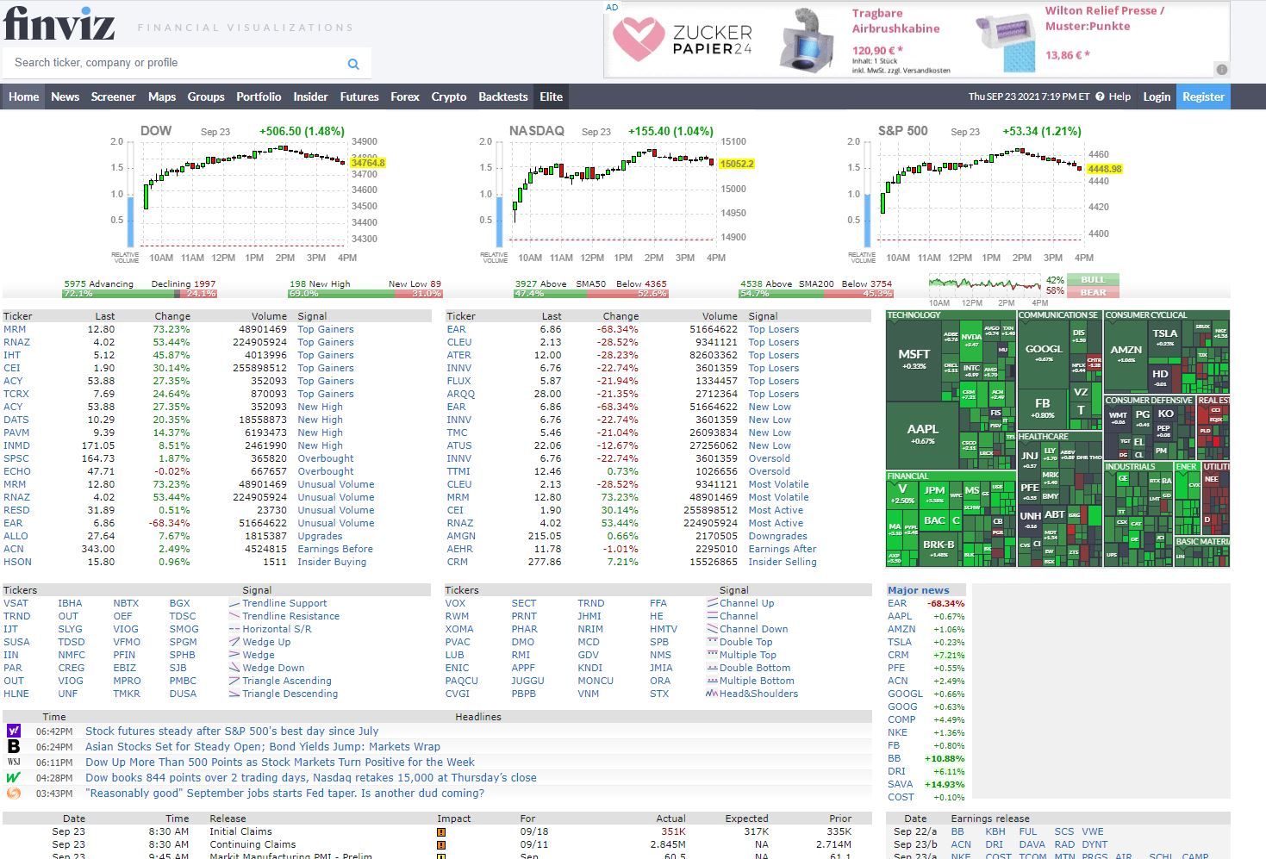Image resolution: width=1266 pixels, height=859 pixels.
Task: Open the Screener tab
Action: pos(113,96)
